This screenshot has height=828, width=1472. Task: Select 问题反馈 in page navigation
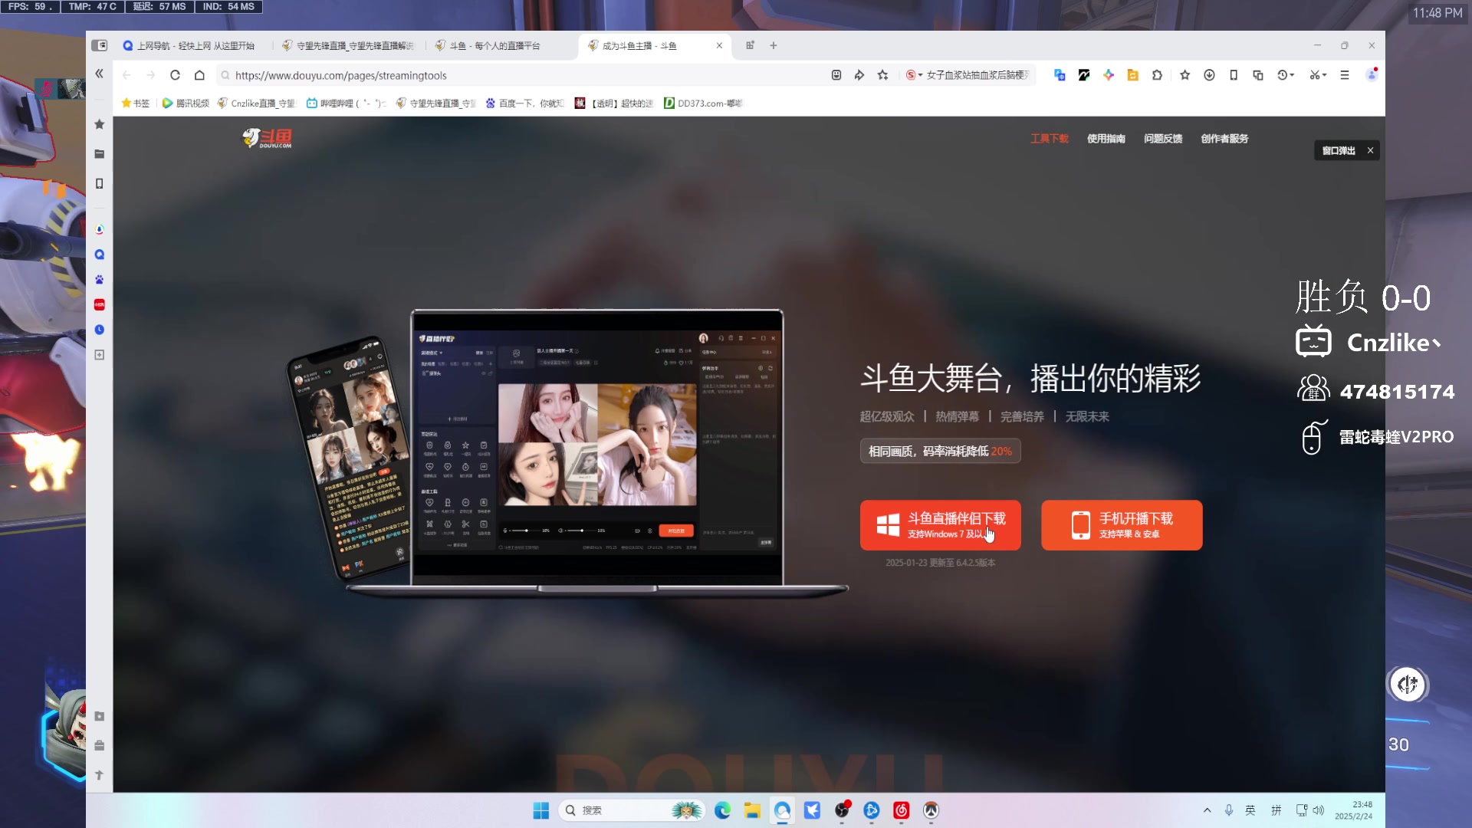pyautogui.click(x=1163, y=139)
